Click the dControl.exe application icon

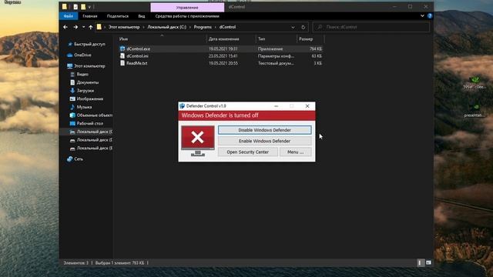122,48
